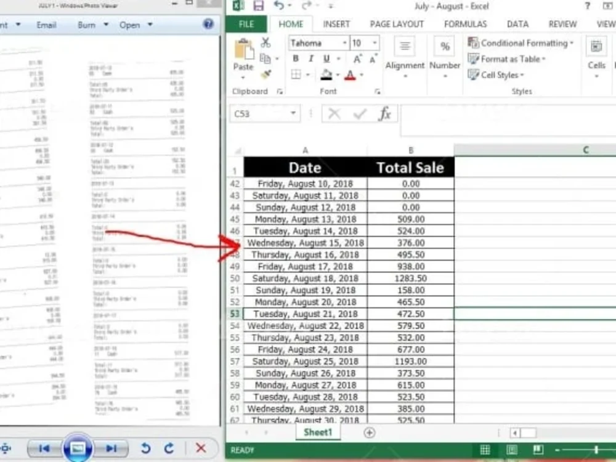Image resolution: width=616 pixels, height=462 pixels.
Task: Click the Excel Help question mark icon
Action: coord(587,6)
